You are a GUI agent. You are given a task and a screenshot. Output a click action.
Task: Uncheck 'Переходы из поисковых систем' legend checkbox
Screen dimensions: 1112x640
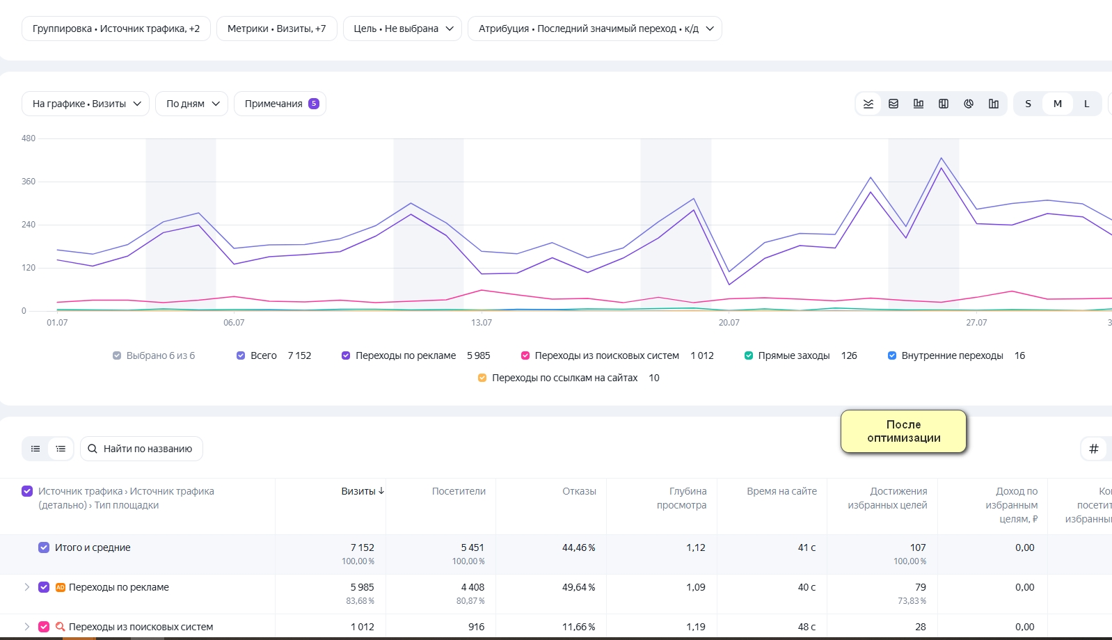coord(525,355)
